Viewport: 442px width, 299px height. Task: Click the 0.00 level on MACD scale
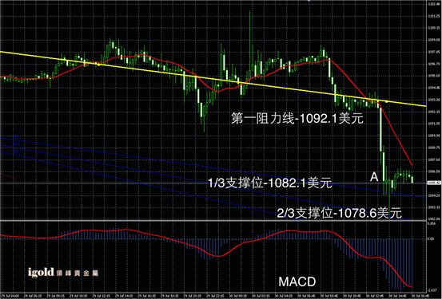point(431,239)
